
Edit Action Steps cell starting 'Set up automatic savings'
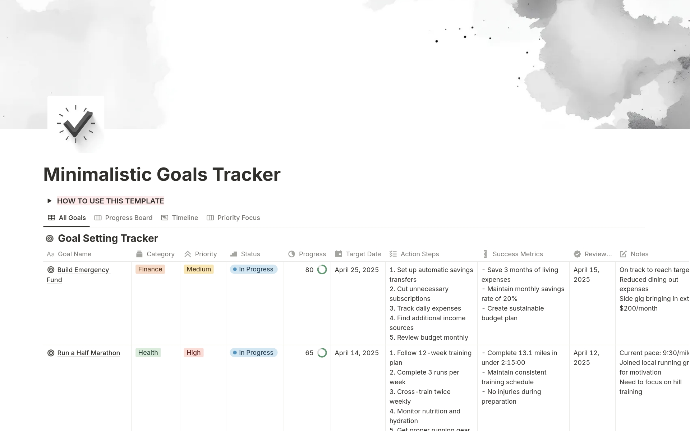pos(431,303)
